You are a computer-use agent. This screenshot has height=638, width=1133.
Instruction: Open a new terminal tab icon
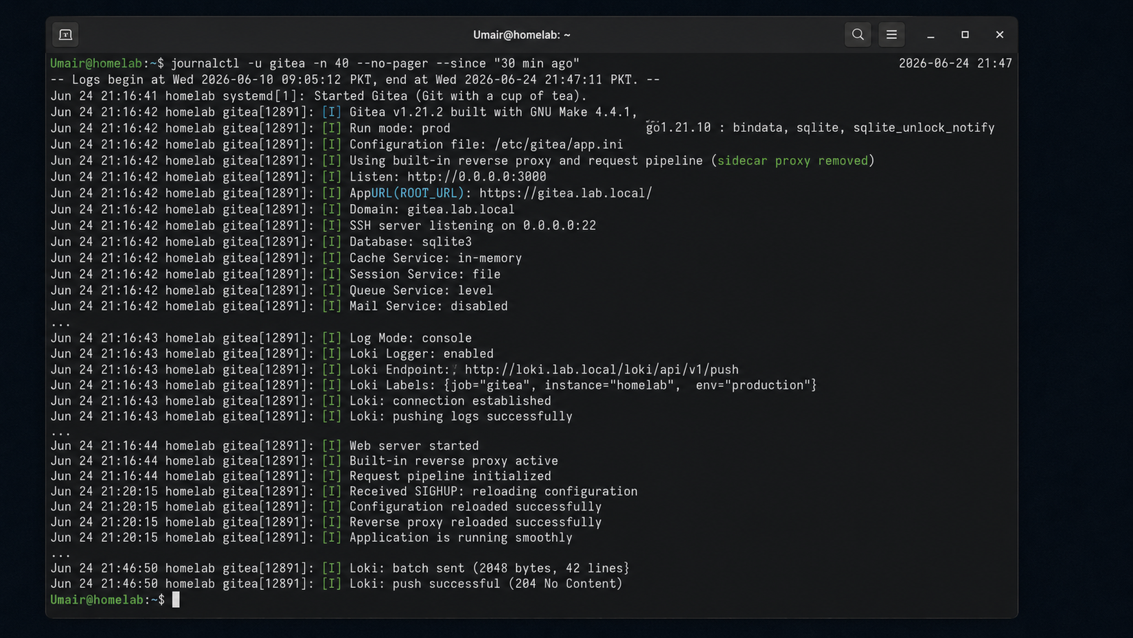65,34
